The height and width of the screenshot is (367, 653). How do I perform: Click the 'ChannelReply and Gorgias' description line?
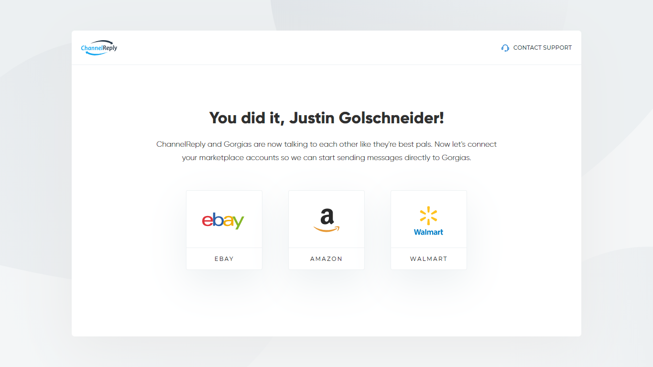(x=326, y=144)
